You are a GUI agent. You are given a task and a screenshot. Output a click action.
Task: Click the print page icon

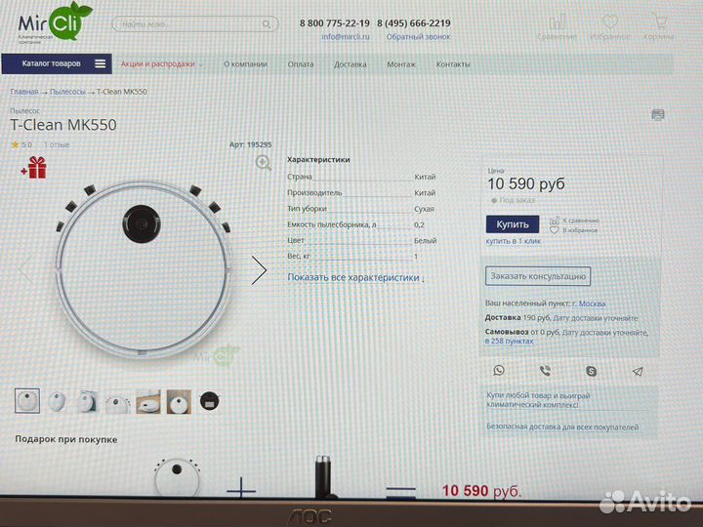(657, 114)
